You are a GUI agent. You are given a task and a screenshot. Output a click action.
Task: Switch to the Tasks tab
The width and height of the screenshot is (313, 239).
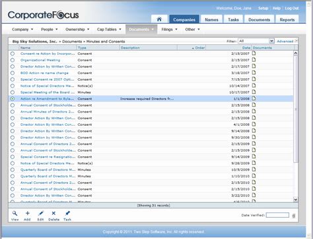coord(233,19)
